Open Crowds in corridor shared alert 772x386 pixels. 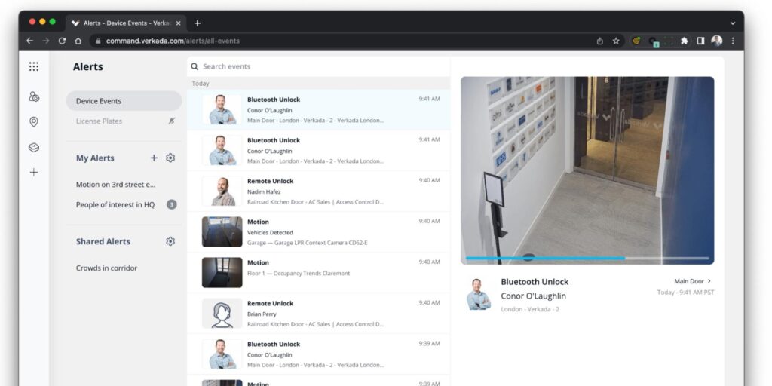(x=106, y=268)
